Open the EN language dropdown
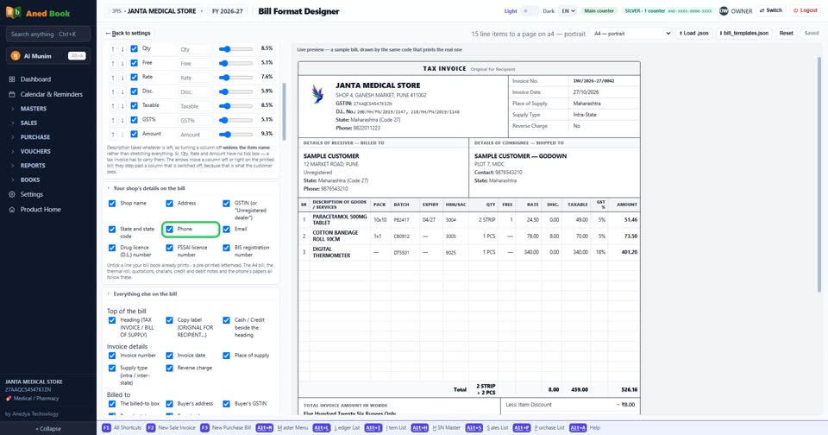The width and height of the screenshot is (828, 435). point(568,10)
